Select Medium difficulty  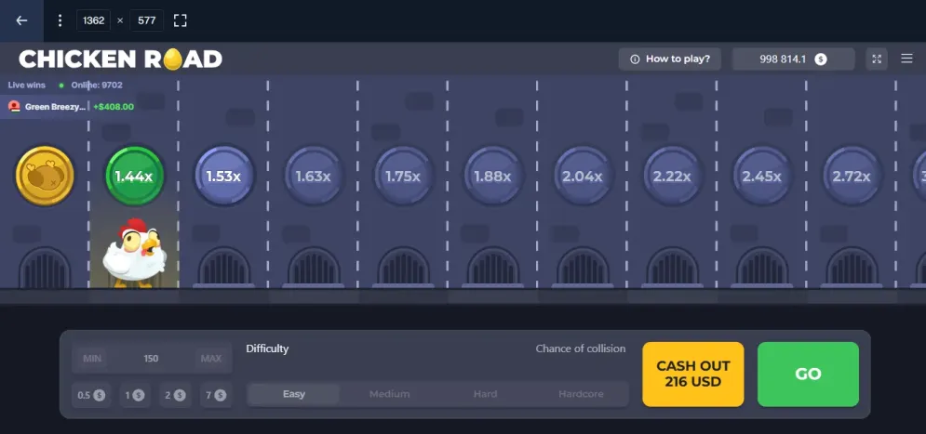389,394
